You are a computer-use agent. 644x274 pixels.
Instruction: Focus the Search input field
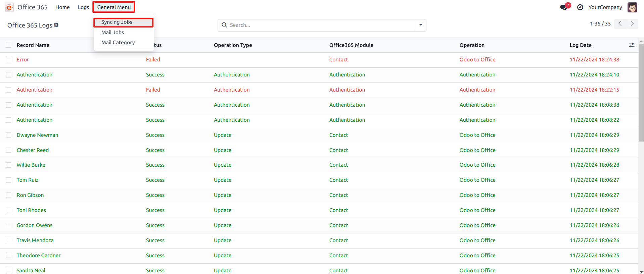tap(322, 25)
